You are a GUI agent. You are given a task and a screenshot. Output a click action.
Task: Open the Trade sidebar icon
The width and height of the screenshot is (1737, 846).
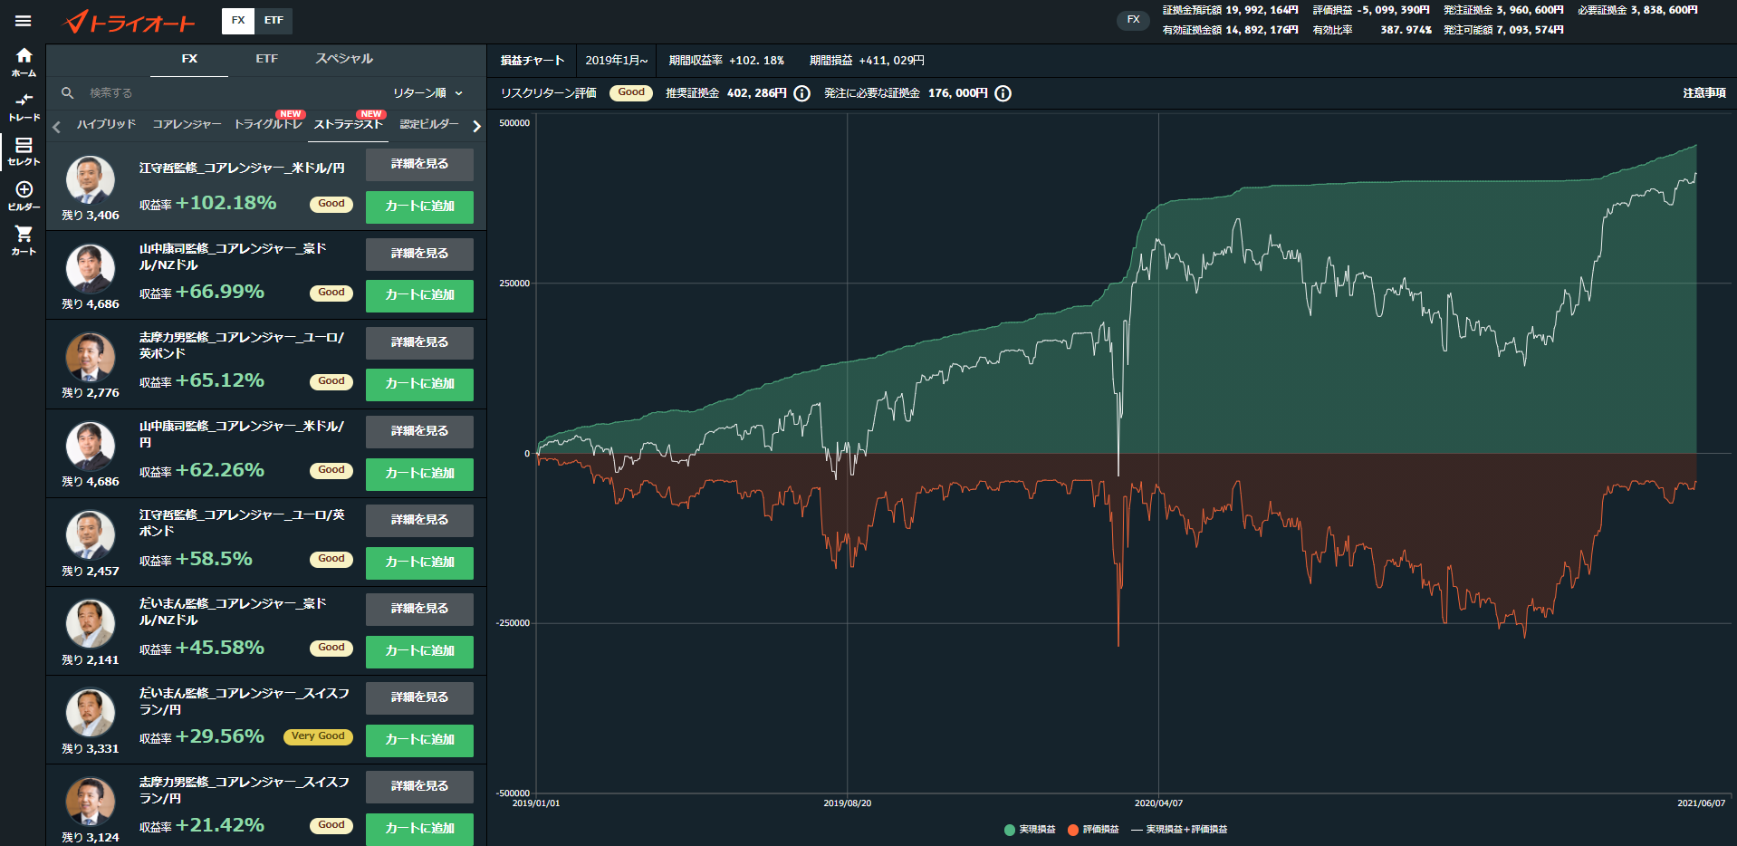click(x=24, y=107)
